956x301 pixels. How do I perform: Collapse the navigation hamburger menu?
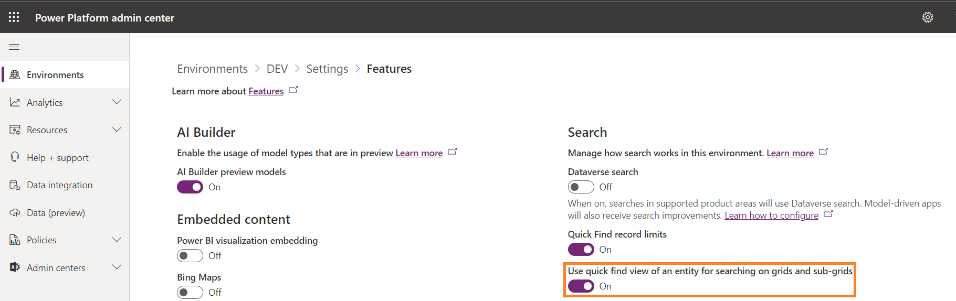(x=14, y=47)
